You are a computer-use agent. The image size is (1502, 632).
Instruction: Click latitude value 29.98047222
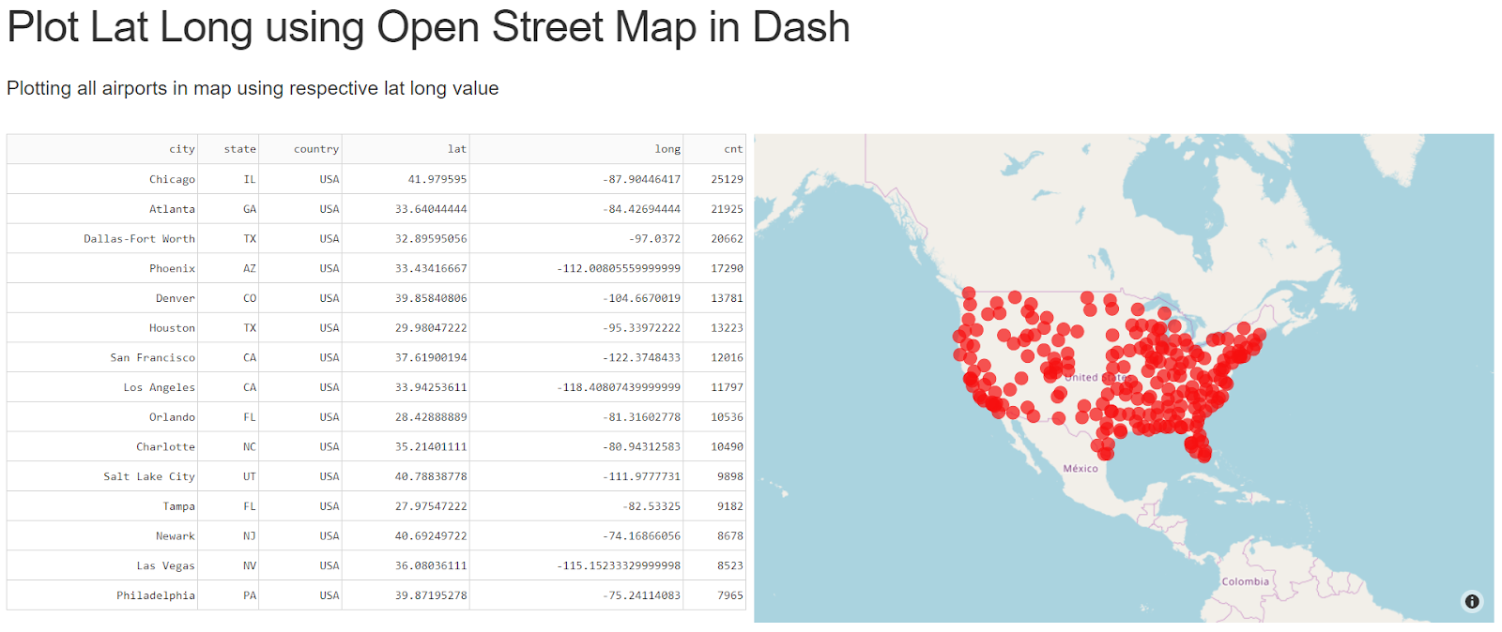pyautogui.click(x=406, y=328)
